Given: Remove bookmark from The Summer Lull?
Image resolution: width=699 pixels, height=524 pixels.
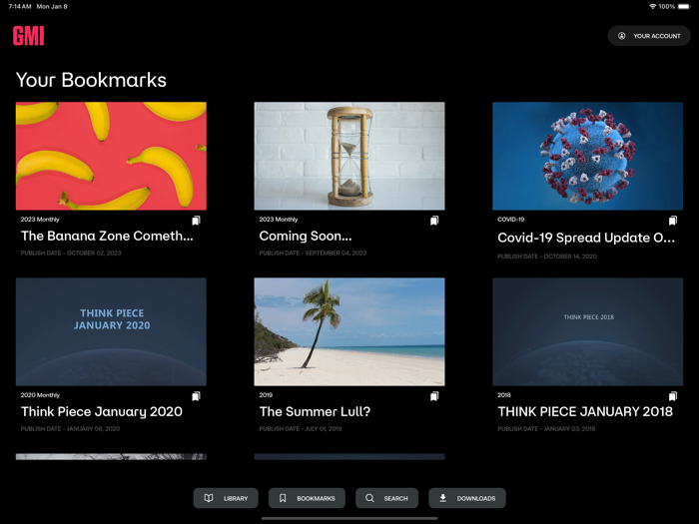Looking at the screenshot, I should tap(434, 396).
